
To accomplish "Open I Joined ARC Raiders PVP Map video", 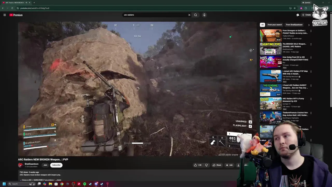I will pos(271,76).
